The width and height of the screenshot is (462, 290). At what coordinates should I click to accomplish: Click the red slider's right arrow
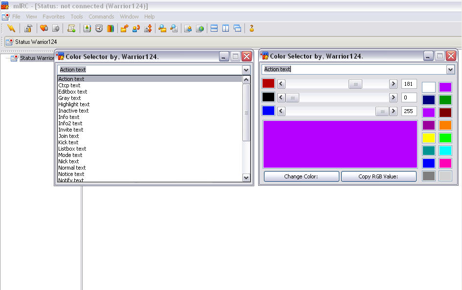[393, 84]
